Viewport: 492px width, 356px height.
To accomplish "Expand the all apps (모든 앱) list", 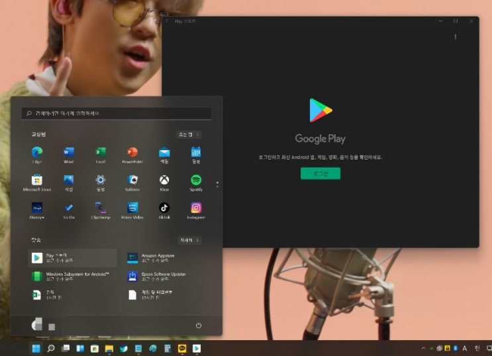I will click(x=189, y=134).
